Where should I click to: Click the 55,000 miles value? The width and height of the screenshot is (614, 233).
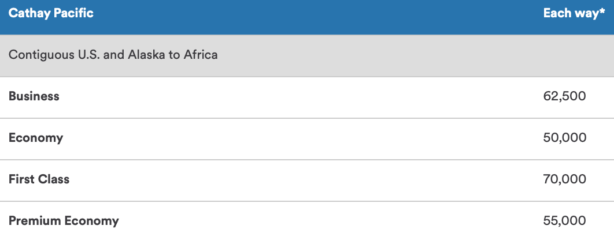565,220
